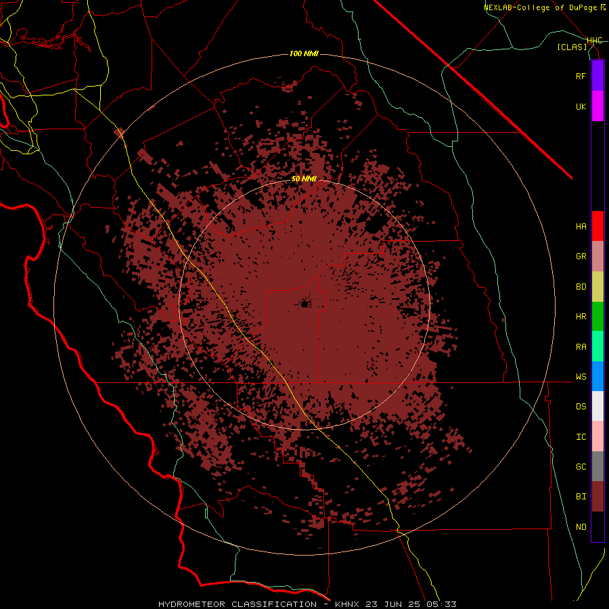The height and width of the screenshot is (609, 609).
Task: Click the RF legend label
Action: (x=581, y=76)
